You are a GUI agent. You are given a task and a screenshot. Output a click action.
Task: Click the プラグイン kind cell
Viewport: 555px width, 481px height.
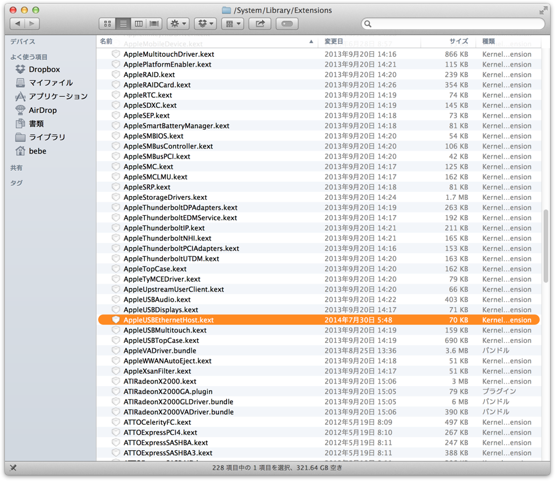(x=499, y=392)
